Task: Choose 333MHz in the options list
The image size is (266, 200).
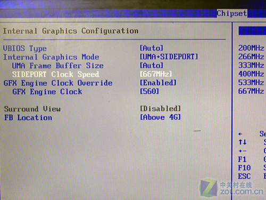Action: (x=251, y=65)
